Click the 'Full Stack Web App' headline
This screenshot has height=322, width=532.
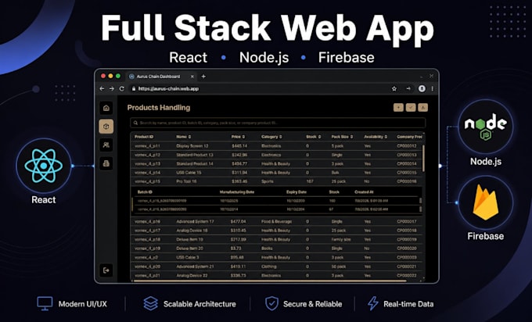[x=268, y=28]
